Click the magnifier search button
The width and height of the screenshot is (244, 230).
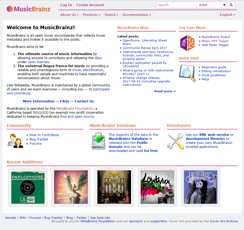pos(231,5)
